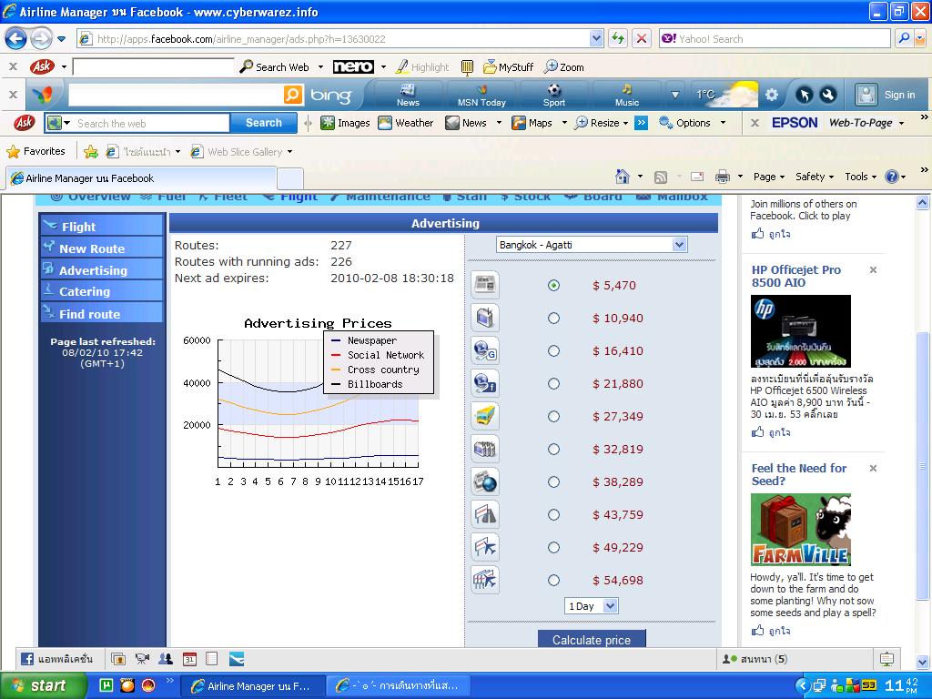The image size is (932, 699).
Task: Select the $32,819 radio button
Action: click(x=553, y=449)
